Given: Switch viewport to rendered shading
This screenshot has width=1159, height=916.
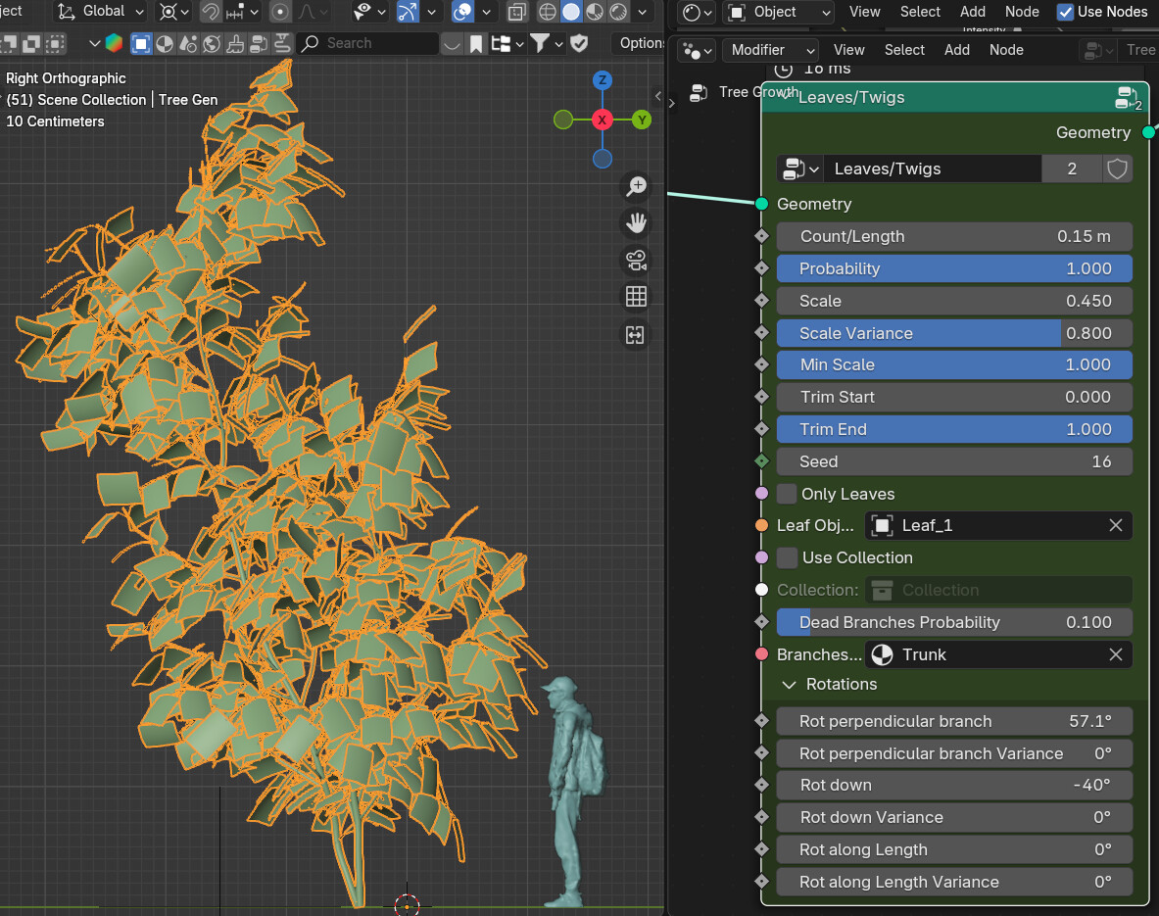Looking at the screenshot, I should (x=618, y=11).
